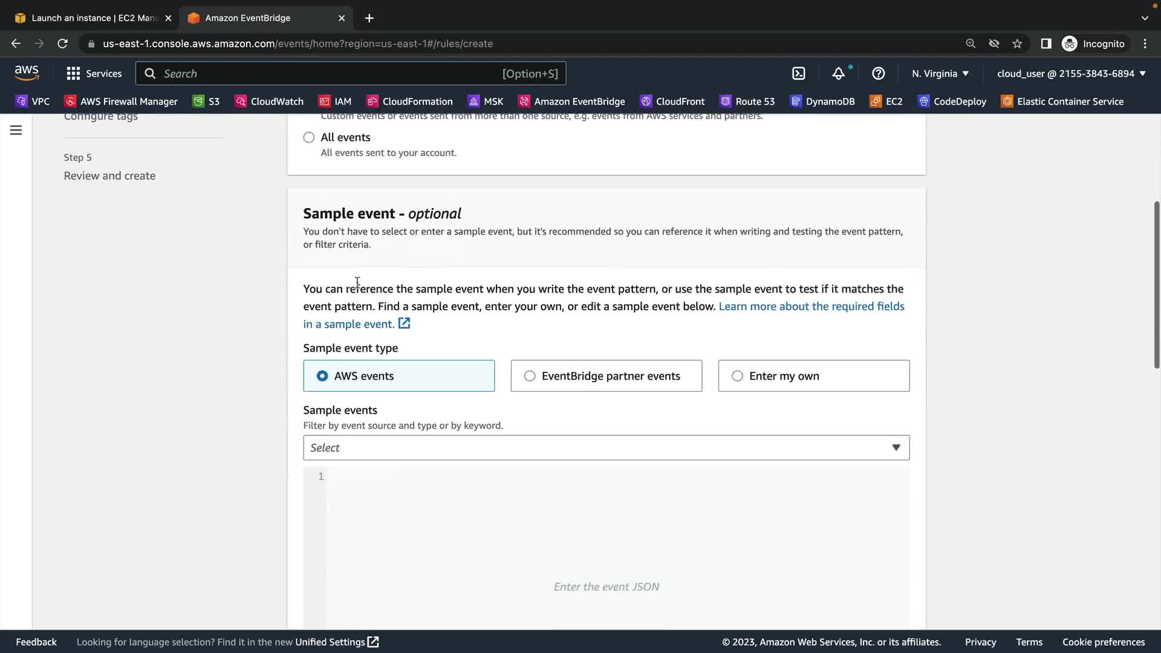Viewport: 1161px width, 653px height.
Task: Open DynamoDB bookmark shortcut
Action: (x=822, y=102)
